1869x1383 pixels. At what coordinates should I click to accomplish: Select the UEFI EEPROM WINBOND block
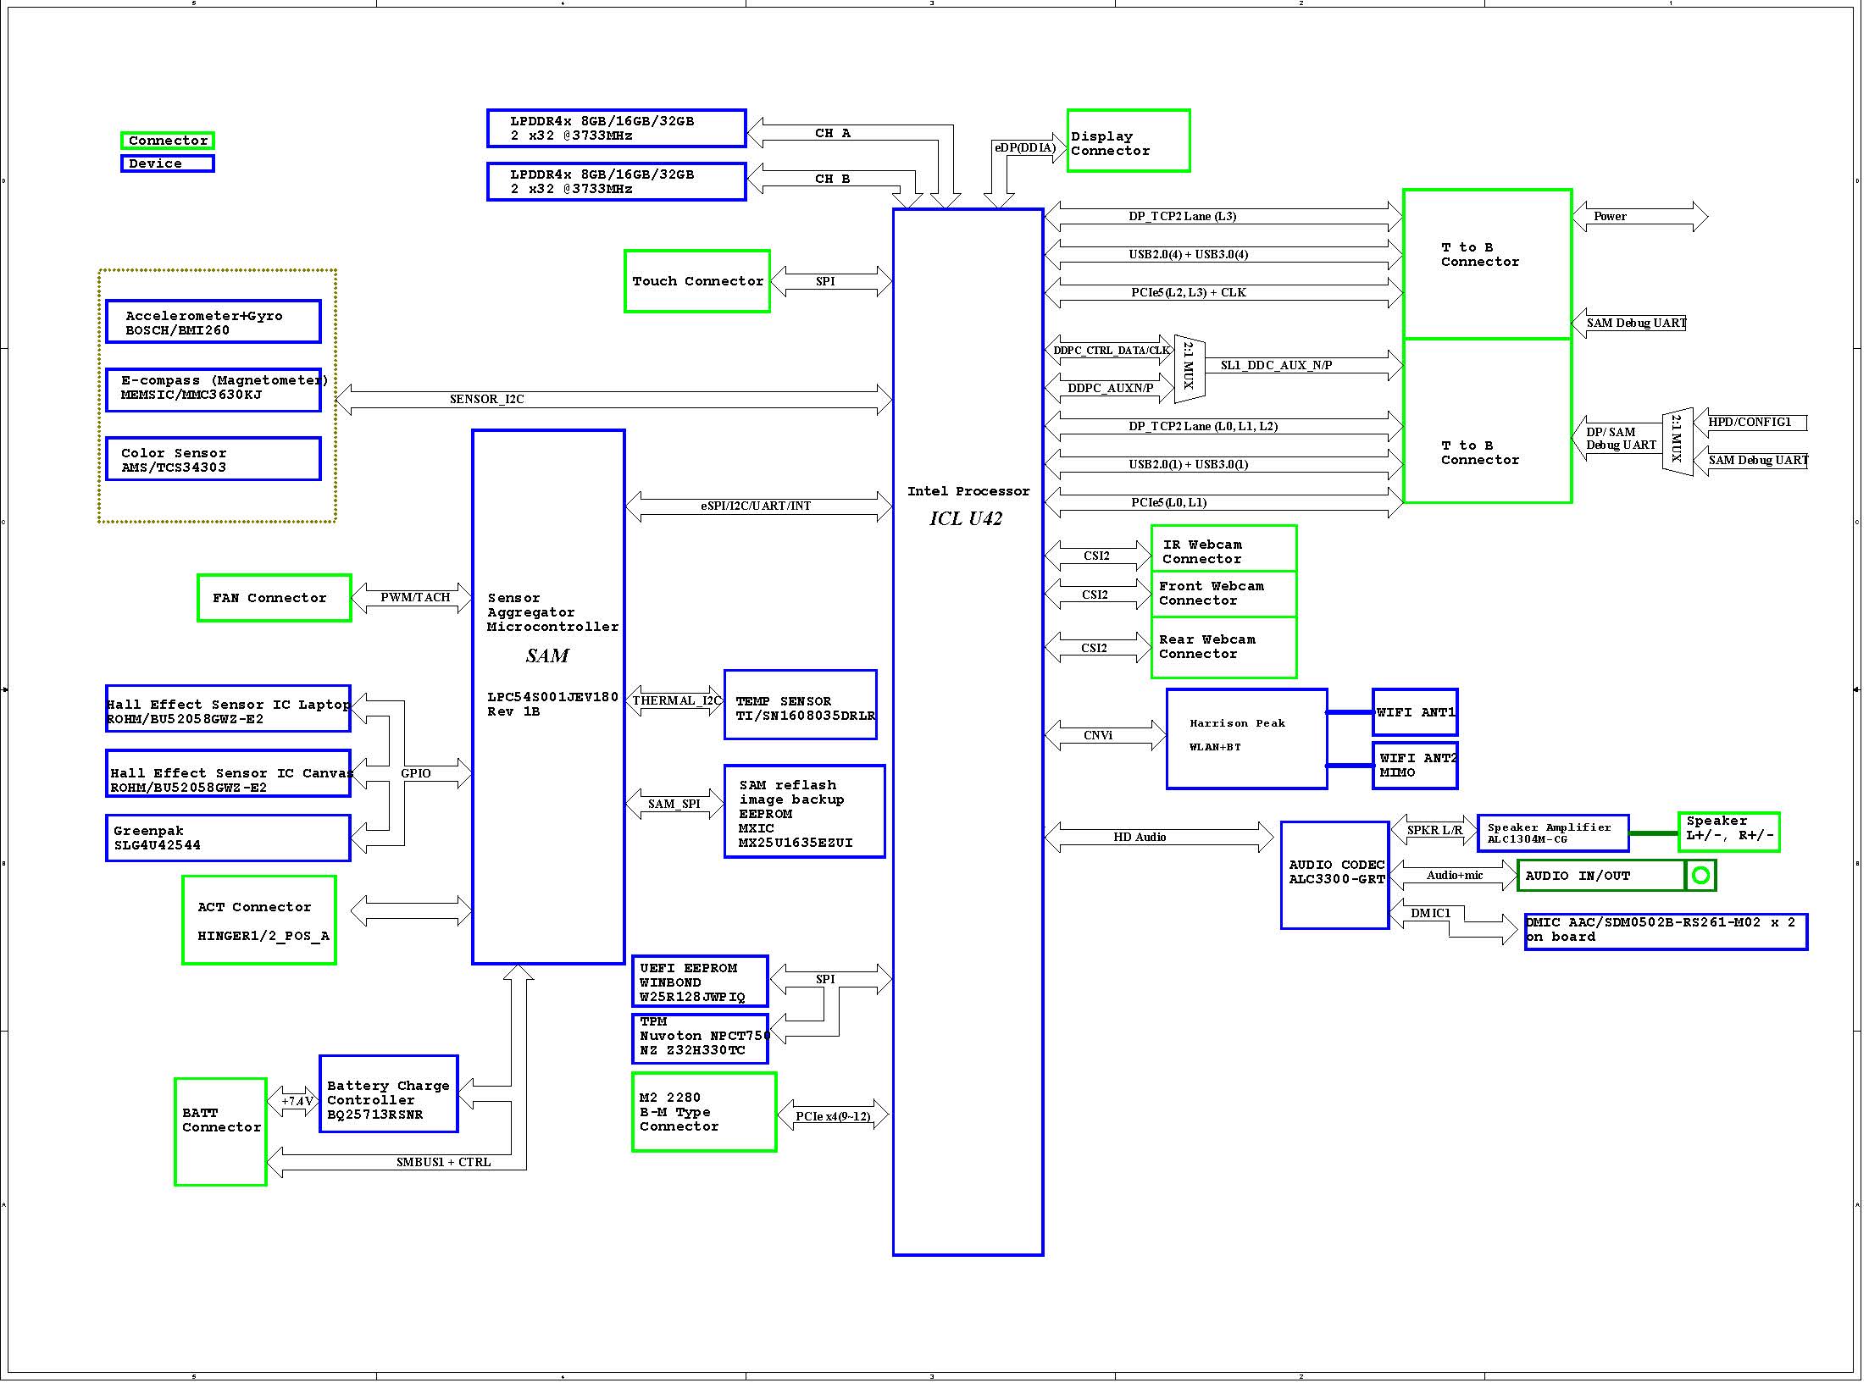pyautogui.click(x=701, y=982)
